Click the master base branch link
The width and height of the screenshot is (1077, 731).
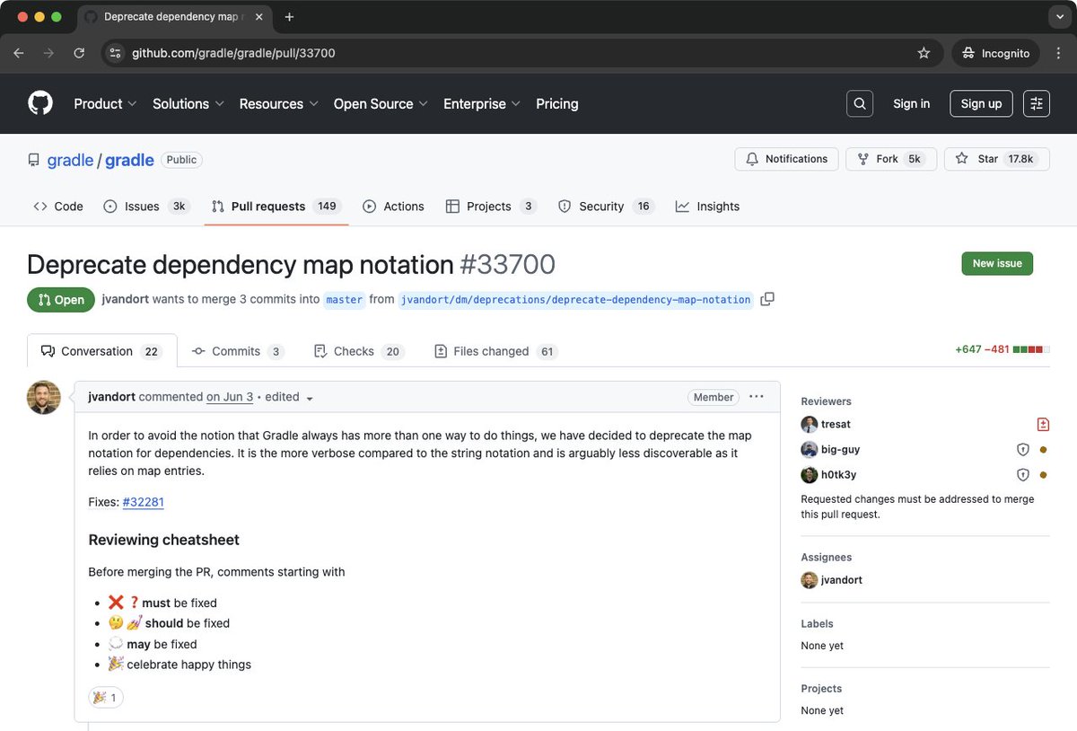coord(345,300)
